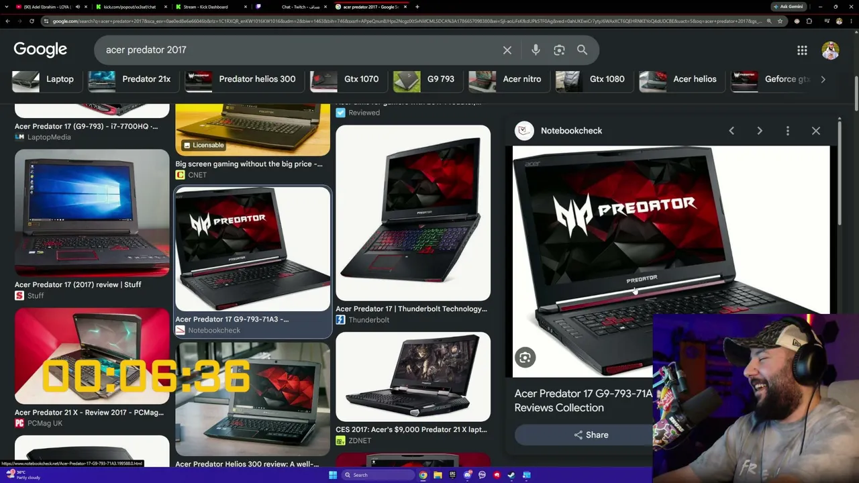Screen dimensions: 859x483
Task: Open Steam from the taskbar
Action: pyautogui.click(x=511, y=475)
